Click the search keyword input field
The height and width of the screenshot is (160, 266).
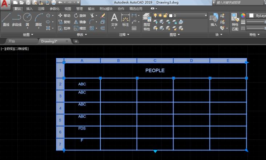pos(239,3)
